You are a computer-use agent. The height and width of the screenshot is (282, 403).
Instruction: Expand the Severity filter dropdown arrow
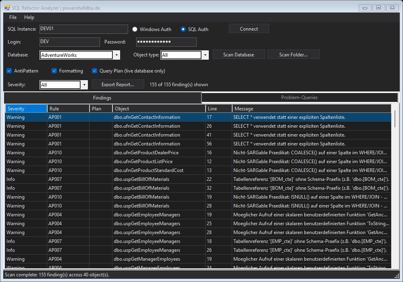coord(84,85)
